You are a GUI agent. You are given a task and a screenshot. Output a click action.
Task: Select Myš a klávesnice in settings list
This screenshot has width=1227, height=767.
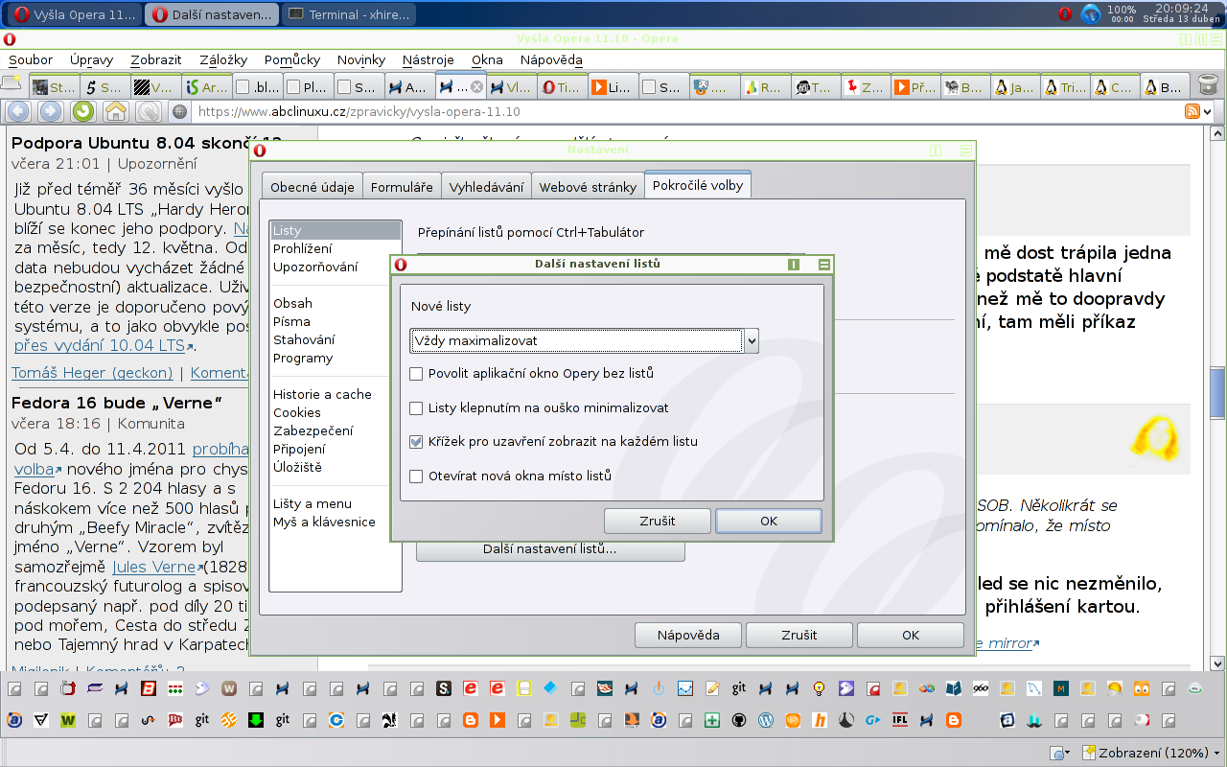point(324,522)
